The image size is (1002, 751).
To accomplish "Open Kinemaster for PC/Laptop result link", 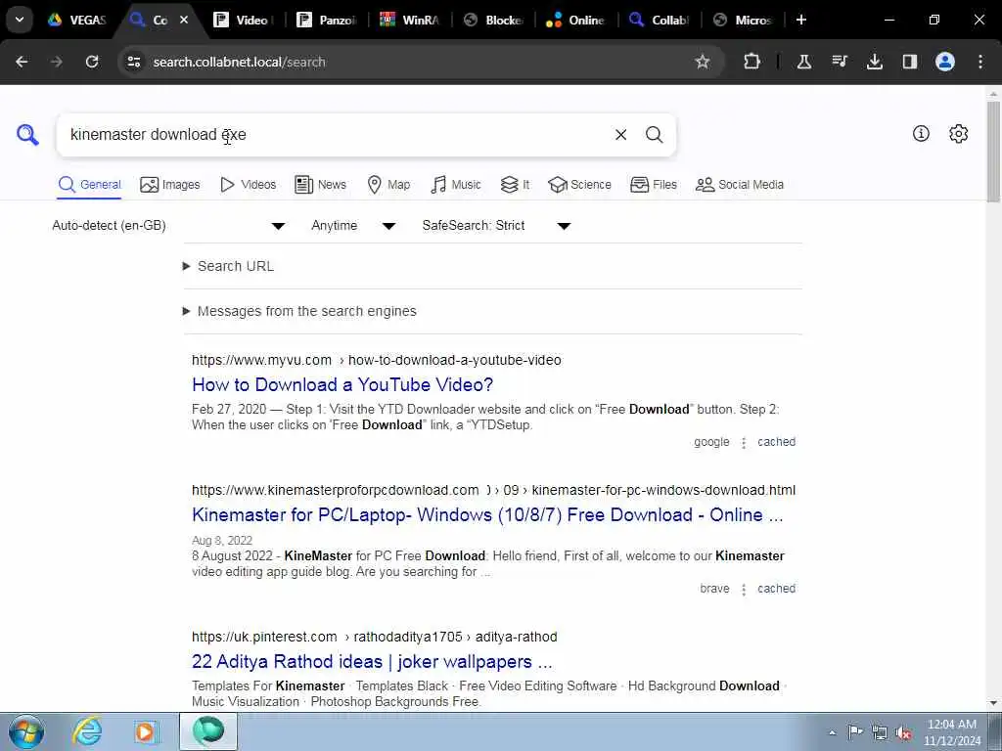I will [x=487, y=514].
